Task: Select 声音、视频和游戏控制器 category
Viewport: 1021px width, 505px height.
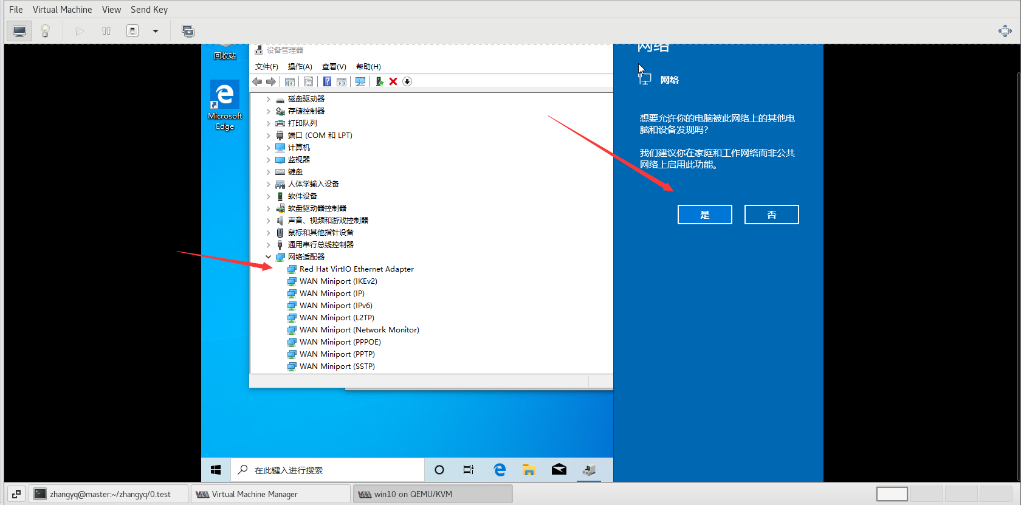Action: point(328,221)
